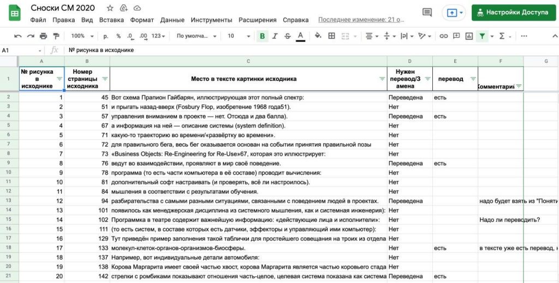Toggle the filter funnel button

point(482,36)
